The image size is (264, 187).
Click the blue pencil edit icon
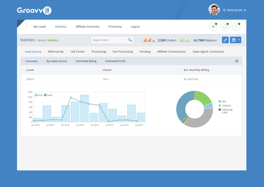click(225, 40)
